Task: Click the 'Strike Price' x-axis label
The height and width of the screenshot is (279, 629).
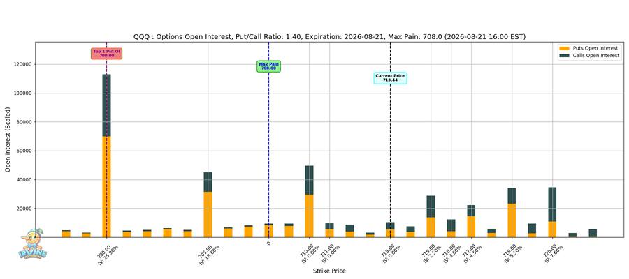Action: pos(329,271)
